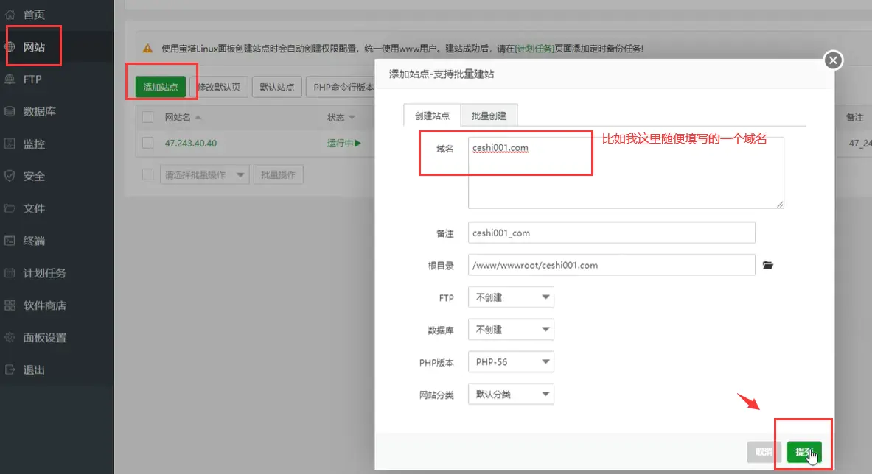Open the FTP creation dropdown showing 不创建

[511, 297]
